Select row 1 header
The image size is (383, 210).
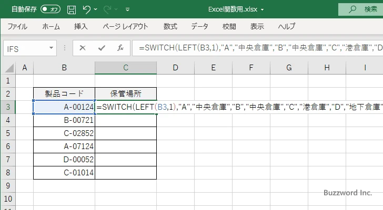click(8, 81)
